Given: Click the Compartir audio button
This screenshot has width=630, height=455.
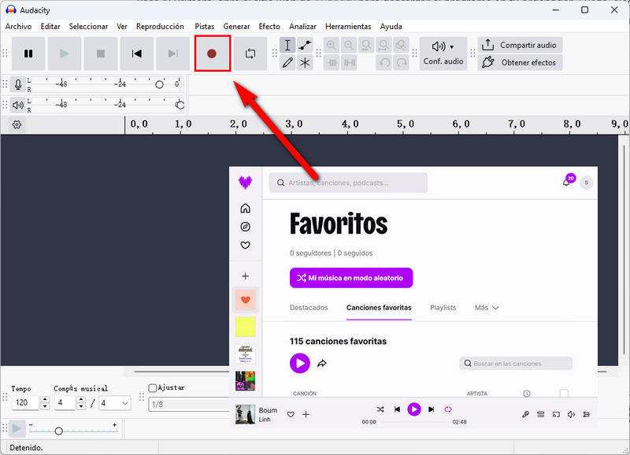Looking at the screenshot, I should 520,45.
